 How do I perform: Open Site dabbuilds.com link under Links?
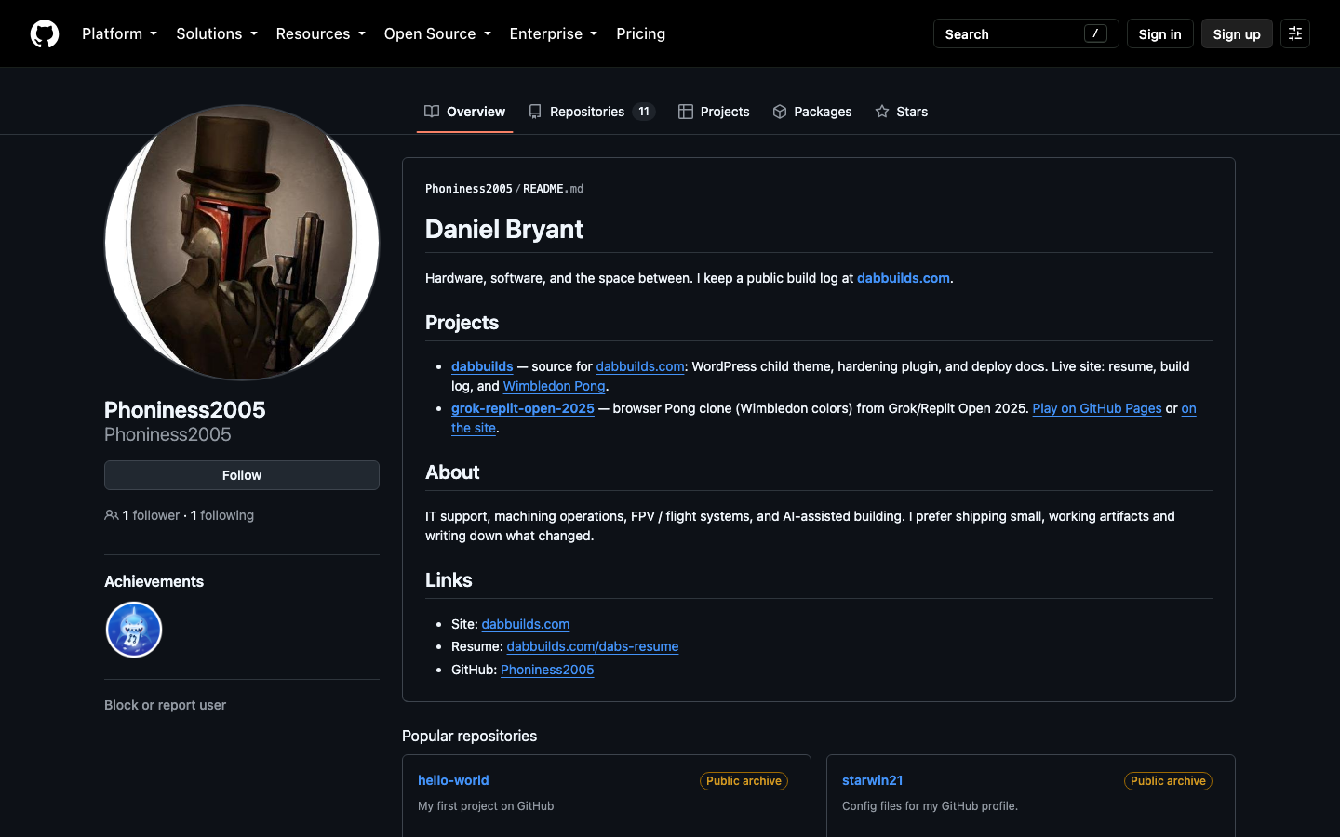coord(526,624)
